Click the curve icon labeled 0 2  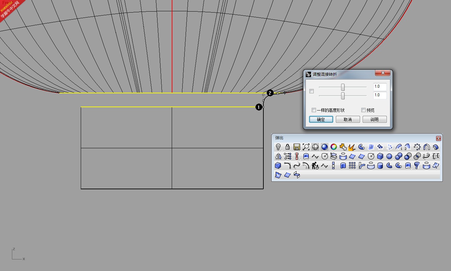427,156
